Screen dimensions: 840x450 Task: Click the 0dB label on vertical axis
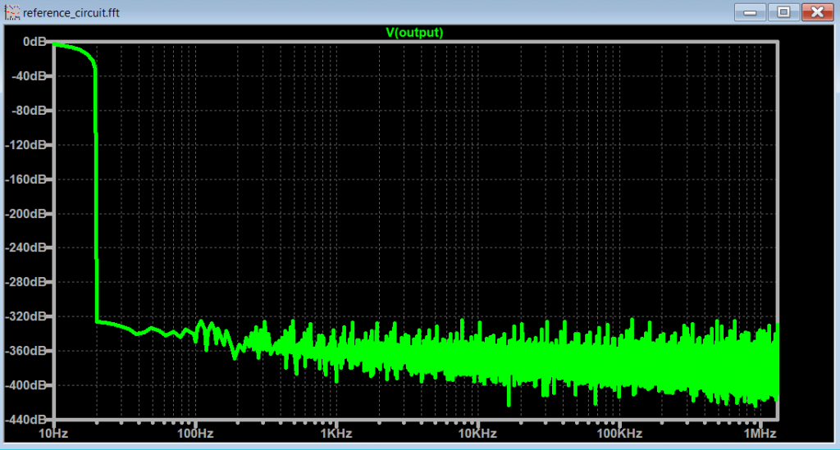click(34, 41)
